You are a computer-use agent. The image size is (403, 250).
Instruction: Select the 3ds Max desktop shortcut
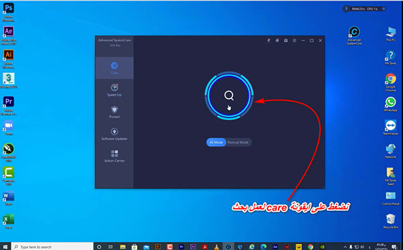click(9, 81)
